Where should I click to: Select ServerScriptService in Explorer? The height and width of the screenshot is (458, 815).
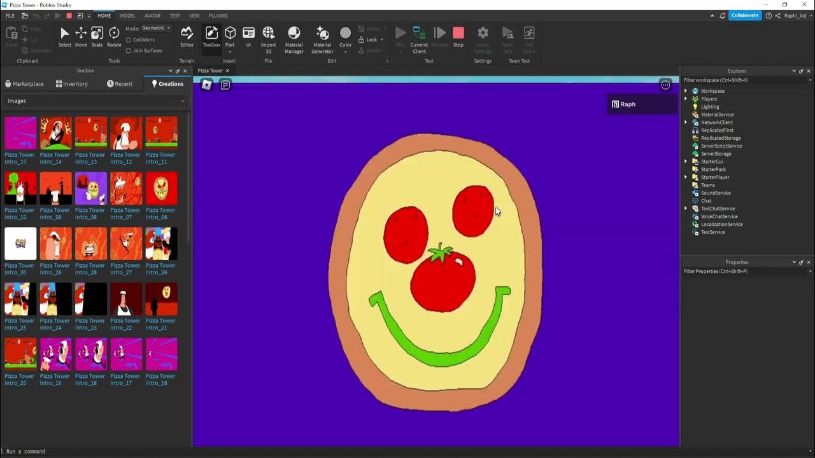coord(721,146)
